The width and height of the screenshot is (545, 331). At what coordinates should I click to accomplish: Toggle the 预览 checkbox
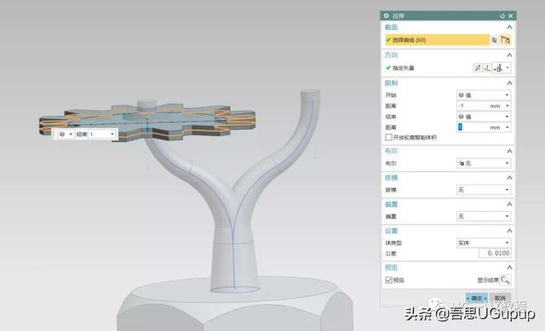point(388,280)
